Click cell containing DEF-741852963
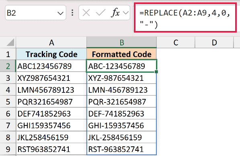This screenshot has height=156, width=240. pos(122,113)
